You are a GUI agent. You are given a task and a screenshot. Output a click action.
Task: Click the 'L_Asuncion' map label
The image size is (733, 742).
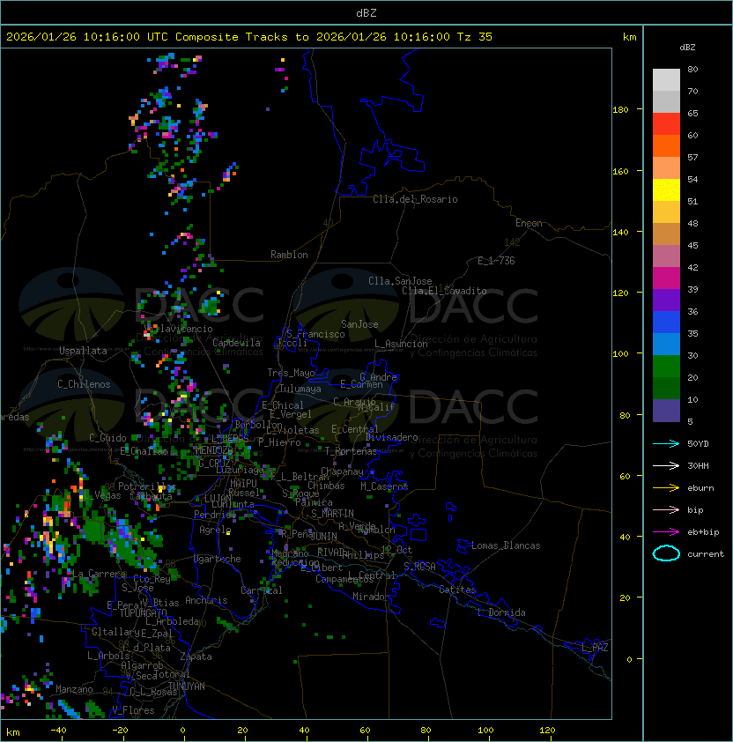pos(401,344)
